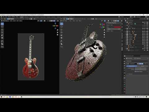This screenshot has width=149, height=112.
Task: Collapse the Subdivision modifier panel arrow
Action: coord(127,64)
